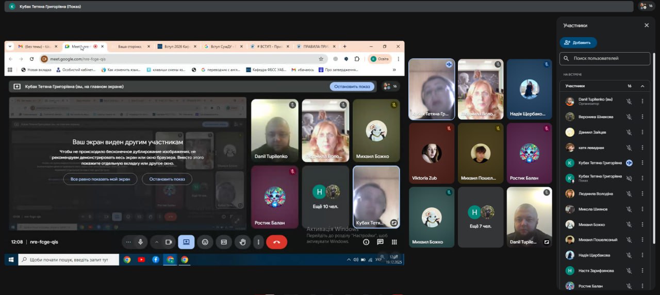Open the chat icon at bottom right
Image resolution: width=660 pixels, height=295 pixels.
click(380, 242)
